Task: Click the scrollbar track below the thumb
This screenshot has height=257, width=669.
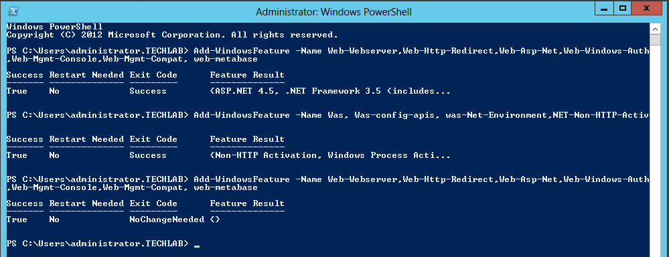Action: (655, 149)
